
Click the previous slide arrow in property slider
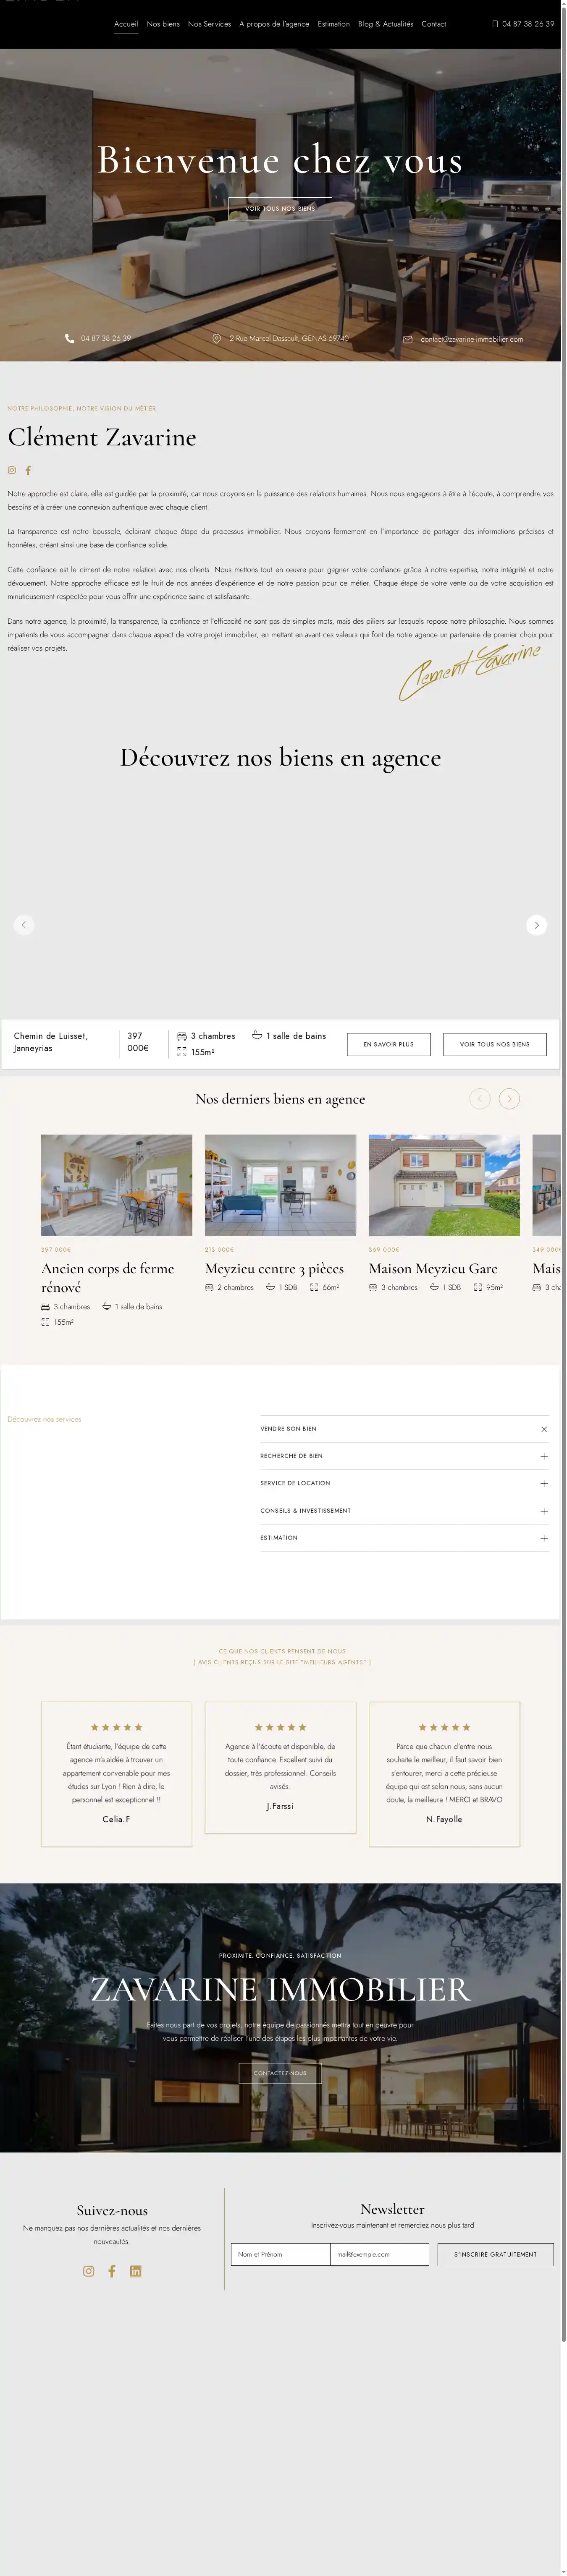[24, 925]
